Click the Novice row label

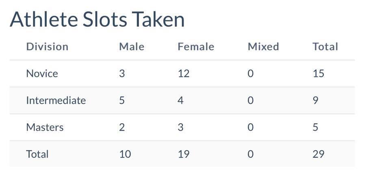click(x=42, y=74)
